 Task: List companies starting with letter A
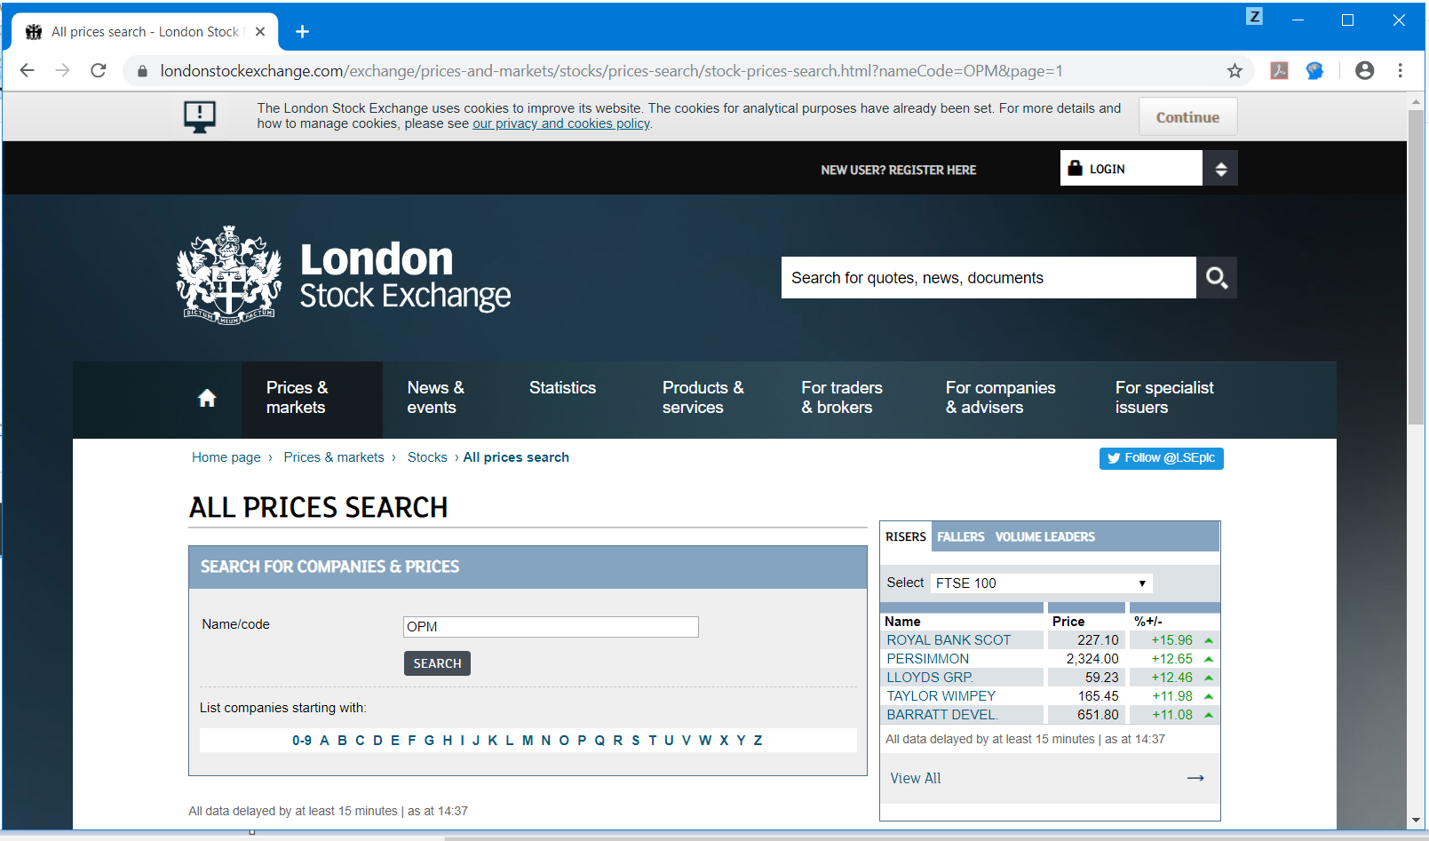[x=324, y=741]
